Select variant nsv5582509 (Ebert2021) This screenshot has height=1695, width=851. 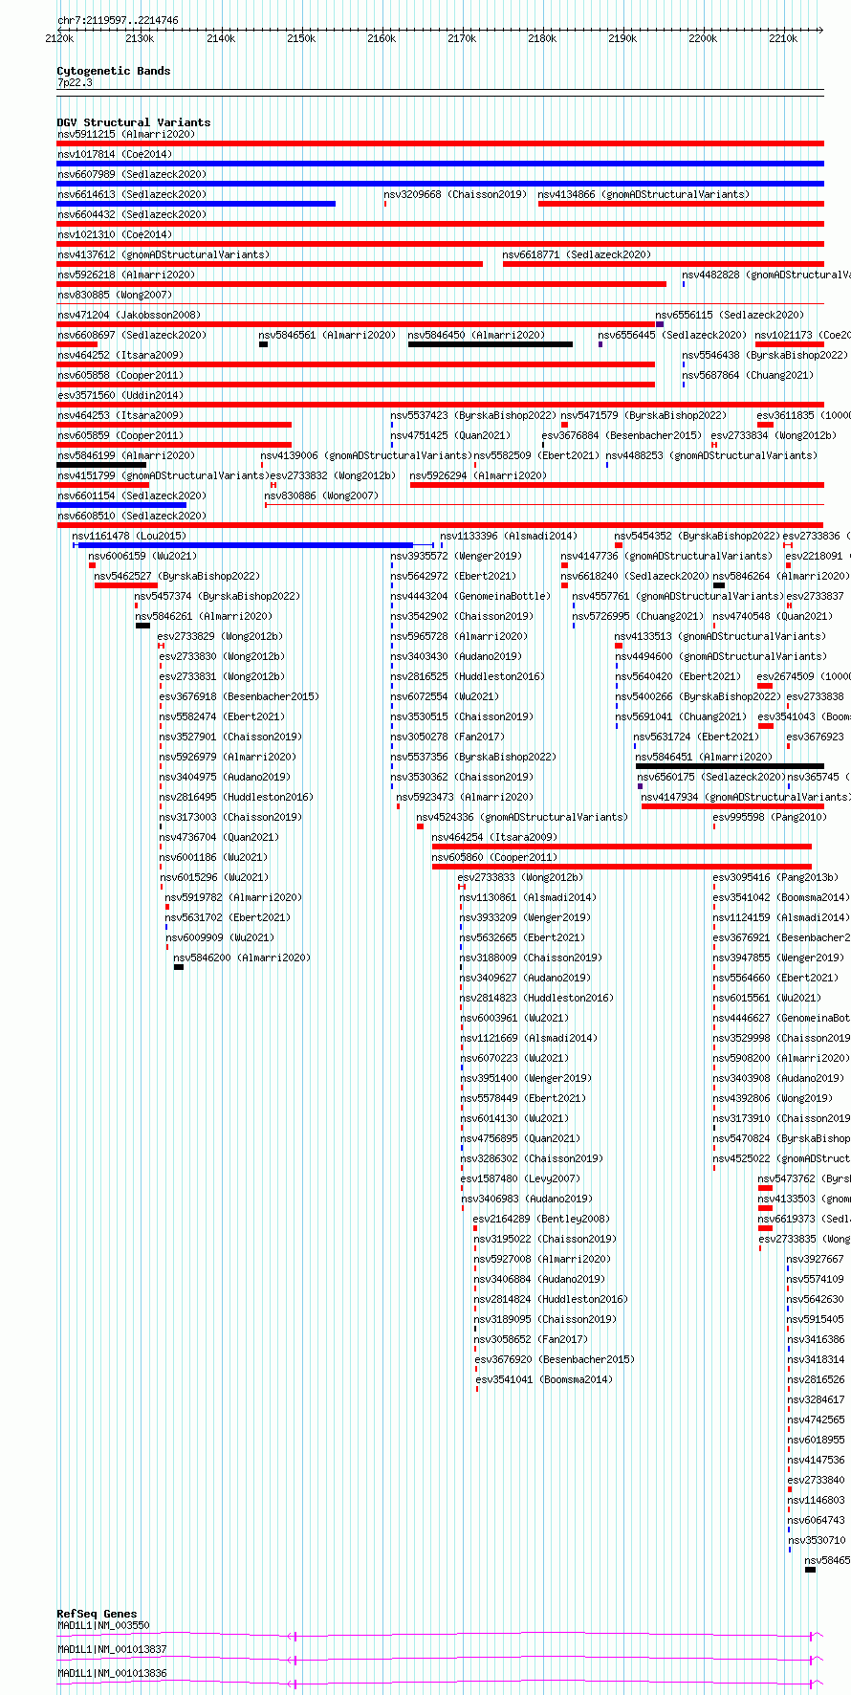[536, 456]
